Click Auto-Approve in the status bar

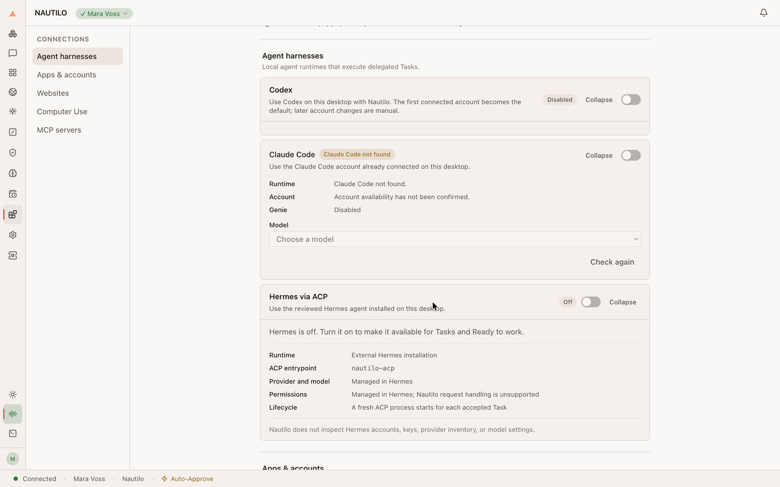click(192, 479)
